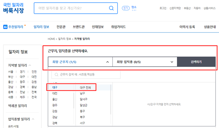Click the magnifier icon in top search box

(111, 8)
